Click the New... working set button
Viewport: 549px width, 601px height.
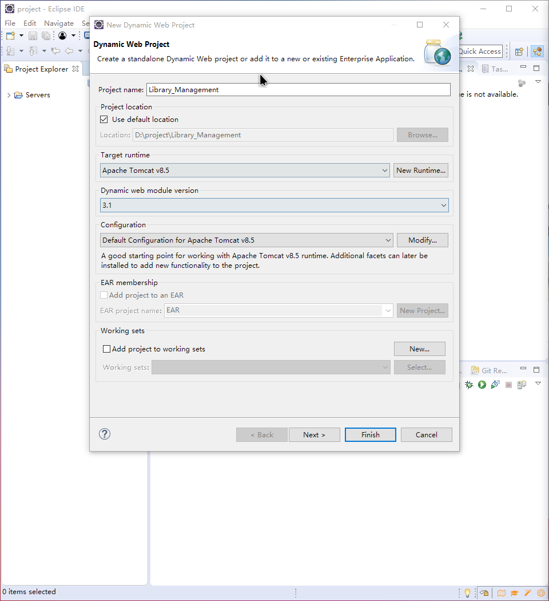420,349
